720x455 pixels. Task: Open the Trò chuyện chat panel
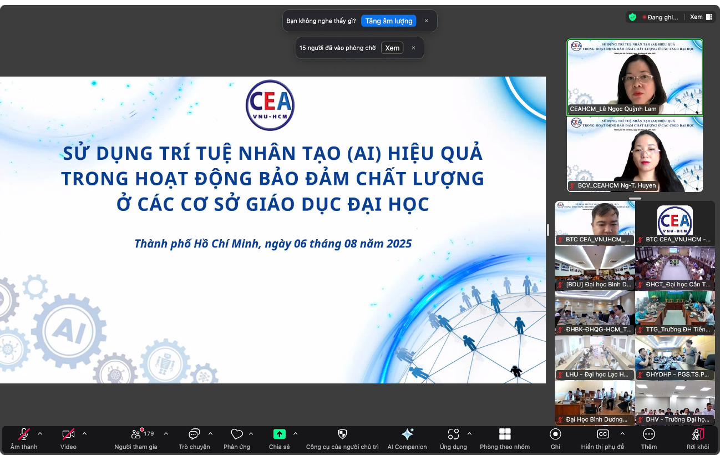click(x=194, y=434)
